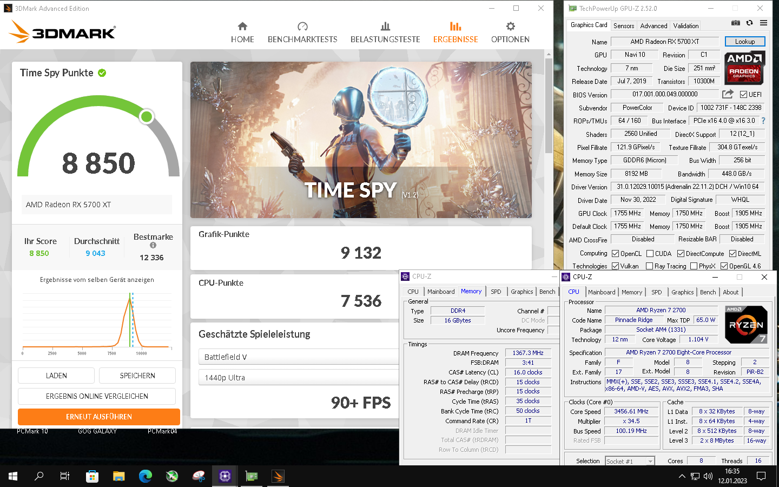Select the ERGEBNISSE section in 3DMark
The width and height of the screenshot is (779, 487).
tap(455, 32)
